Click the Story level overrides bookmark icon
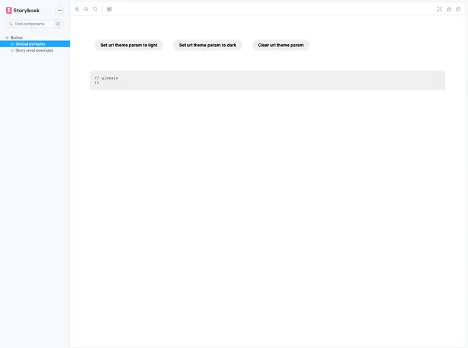Image resolution: width=468 pixels, height=348 pixels. pyautogui.click(x=12, y=50)
